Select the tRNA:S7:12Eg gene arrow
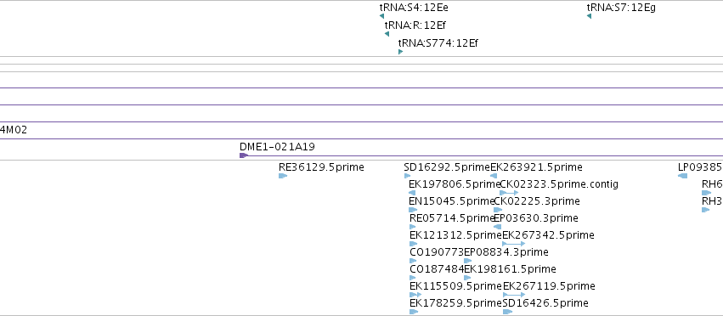The width and height of the screenshot is (723, 316). tap(590, 16)
